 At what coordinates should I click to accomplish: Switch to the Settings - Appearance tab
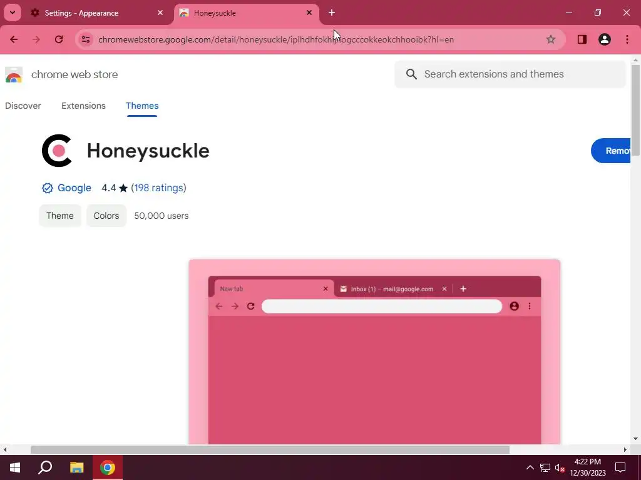pos(97,13)
